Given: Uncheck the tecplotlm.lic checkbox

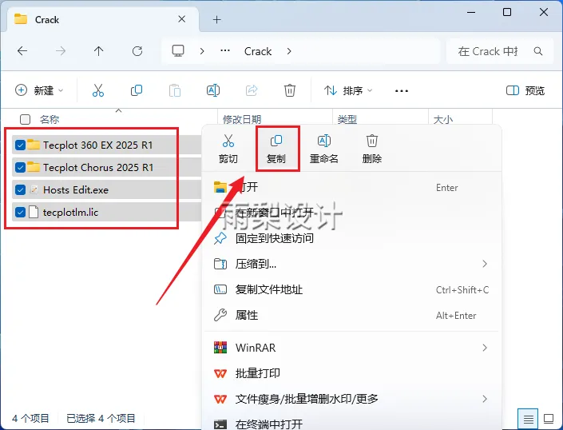Looking at the screenshot, I should pyautogui.click(x=21, y=213).
